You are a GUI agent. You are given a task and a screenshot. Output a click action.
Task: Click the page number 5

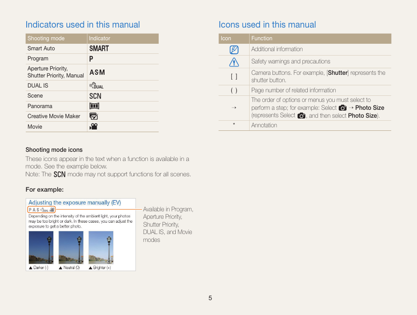[x=210, y=298]
